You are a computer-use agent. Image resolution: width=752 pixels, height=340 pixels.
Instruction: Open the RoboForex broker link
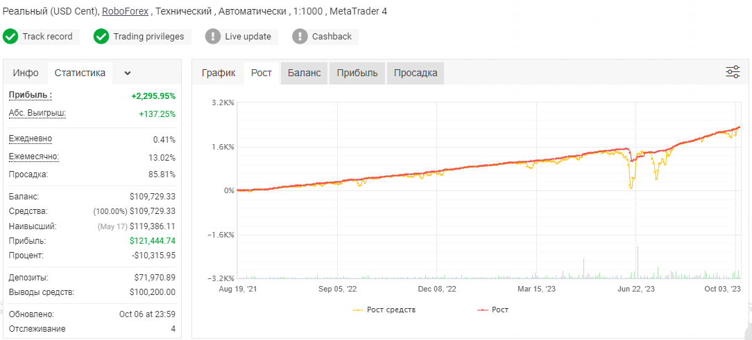(x=125, y=12)
